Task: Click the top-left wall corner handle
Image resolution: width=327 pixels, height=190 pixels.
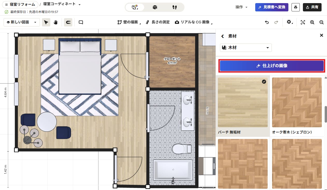Action: (16, 35)
